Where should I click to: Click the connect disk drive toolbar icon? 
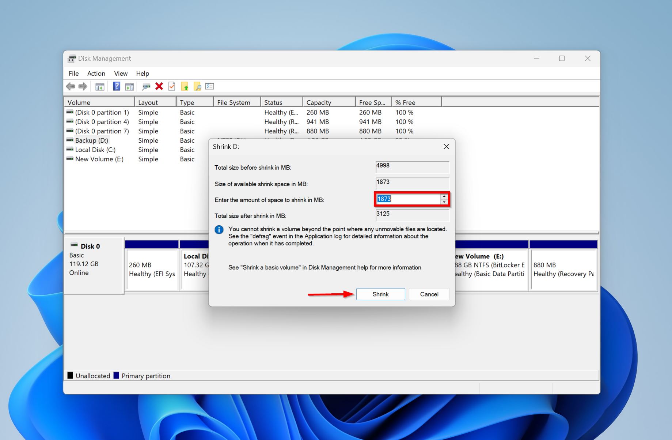[146, 87]
